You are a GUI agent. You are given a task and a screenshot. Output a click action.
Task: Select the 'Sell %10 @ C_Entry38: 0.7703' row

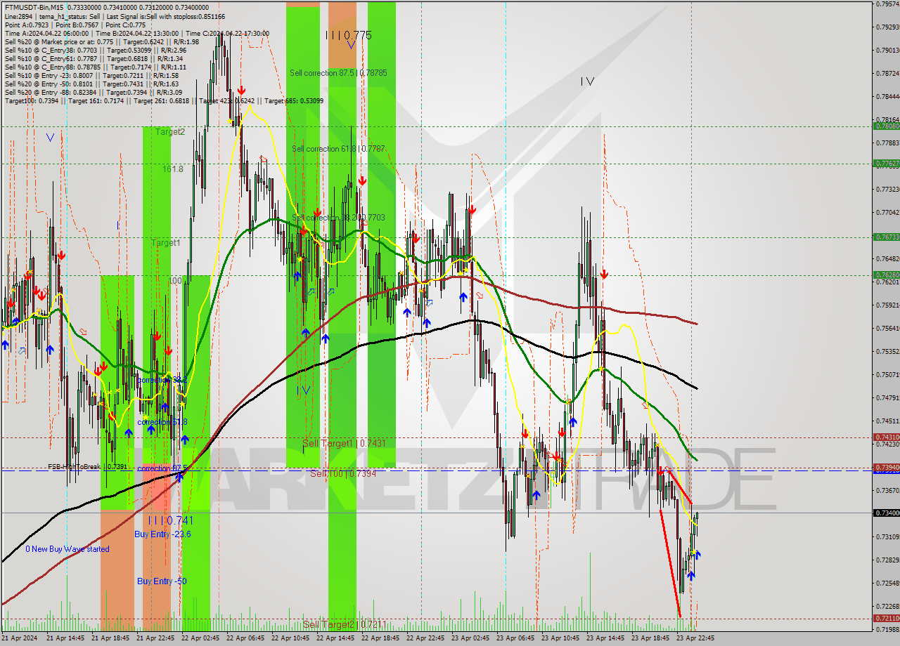(95, 50)
